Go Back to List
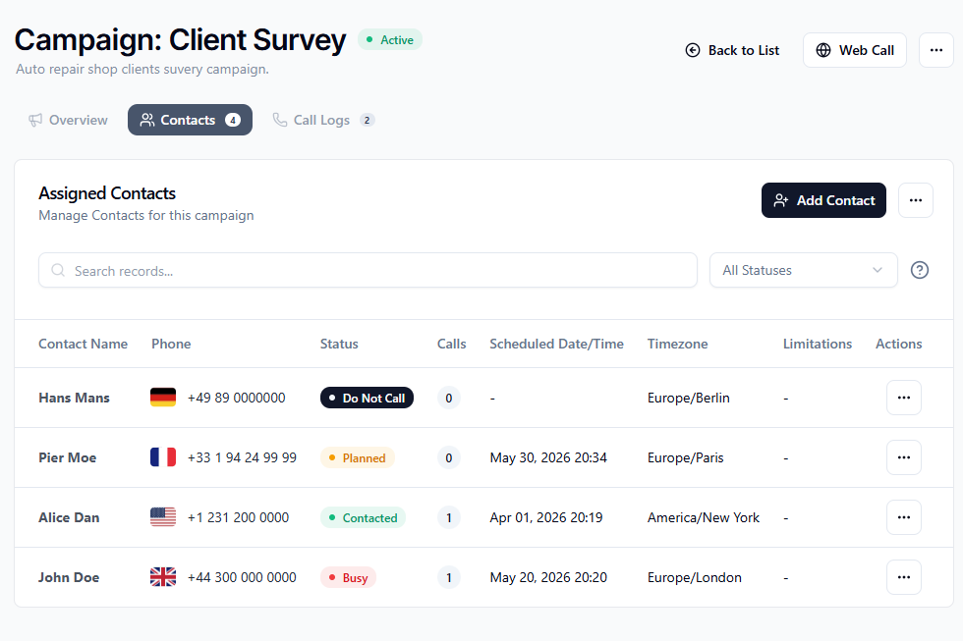 (732, 50)
